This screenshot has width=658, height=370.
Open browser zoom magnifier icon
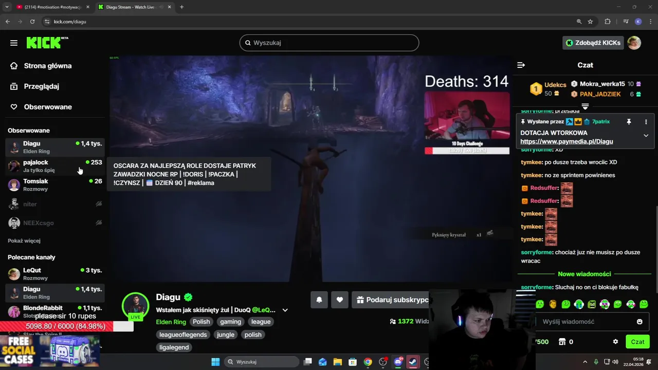click(579, 22)
